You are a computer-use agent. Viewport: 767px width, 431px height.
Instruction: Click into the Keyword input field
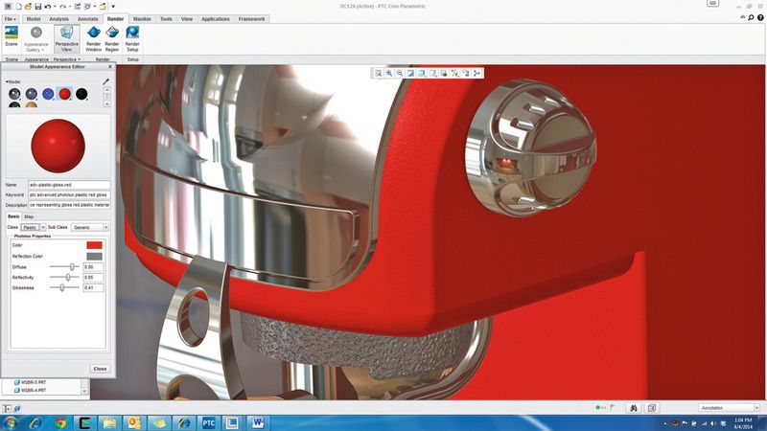coord(69,194)
